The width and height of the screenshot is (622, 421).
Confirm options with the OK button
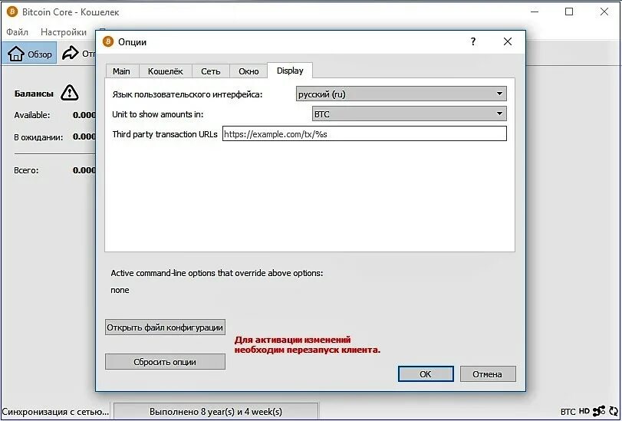[426, 373]
